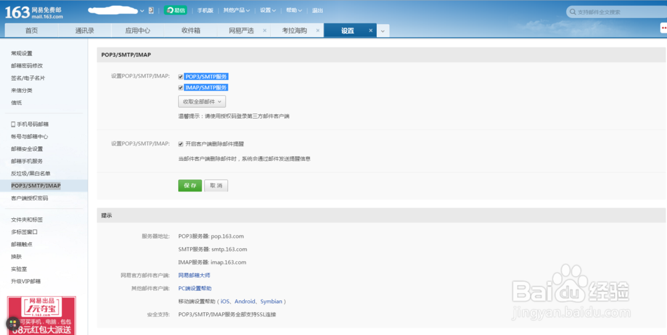667x335 pixels.
Task: Click the 退出 logout link
Action: pyautogui.click(x=317, y=10)
